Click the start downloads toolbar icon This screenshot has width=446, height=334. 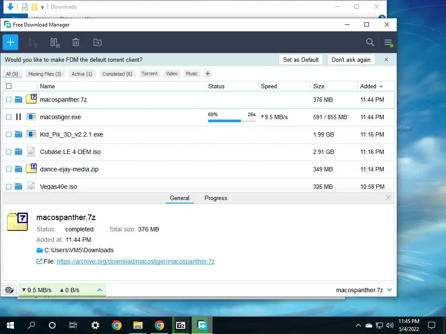point(33,43)
